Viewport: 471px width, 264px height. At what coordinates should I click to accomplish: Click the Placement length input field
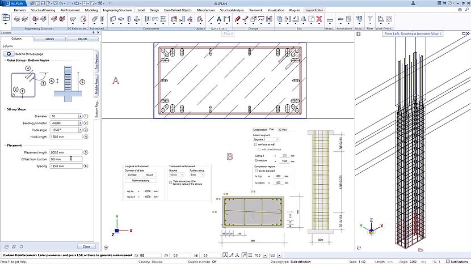coord(64,152)
